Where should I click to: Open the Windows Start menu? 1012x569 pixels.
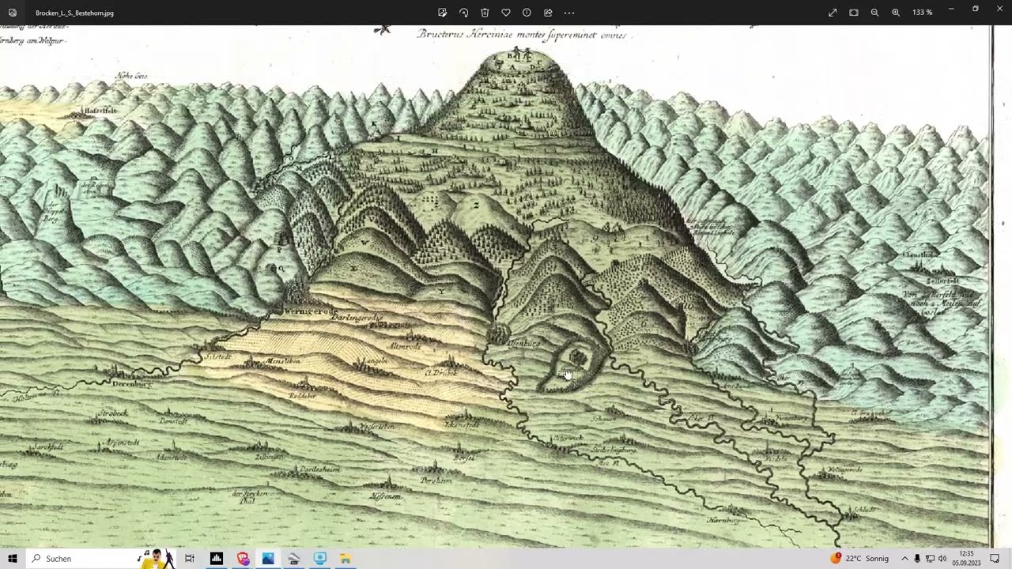tap(13, 559)
